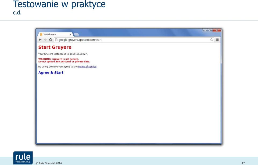Maximize the Chrome window
The image size is (258, 165).
pos(210,30)
